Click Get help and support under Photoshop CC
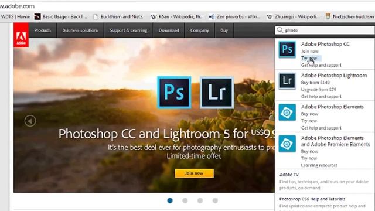Image resolution: width=375 pixels, height=211 pixels. point(321,65)
